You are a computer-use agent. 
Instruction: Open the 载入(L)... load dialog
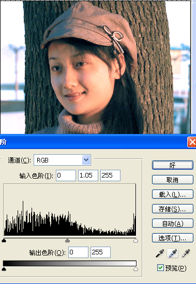click(x=173, y=194)
